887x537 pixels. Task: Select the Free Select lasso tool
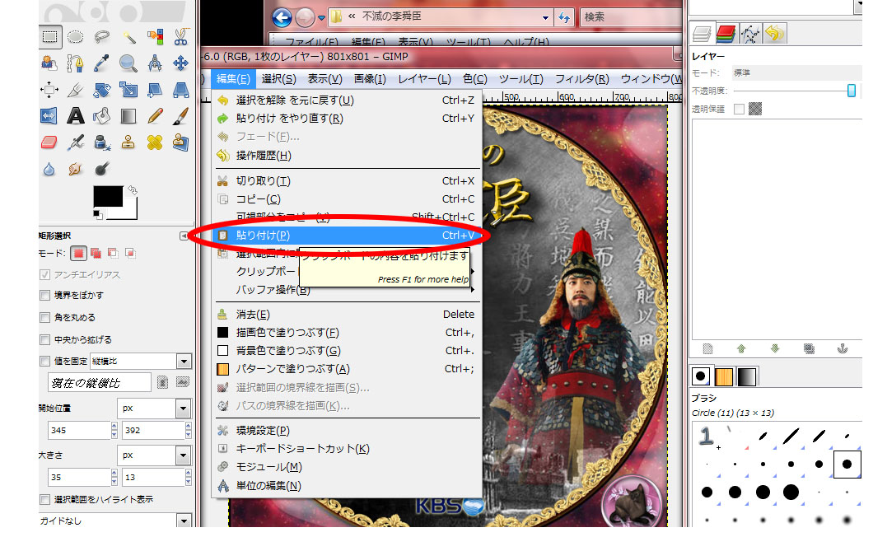[102, 37]
